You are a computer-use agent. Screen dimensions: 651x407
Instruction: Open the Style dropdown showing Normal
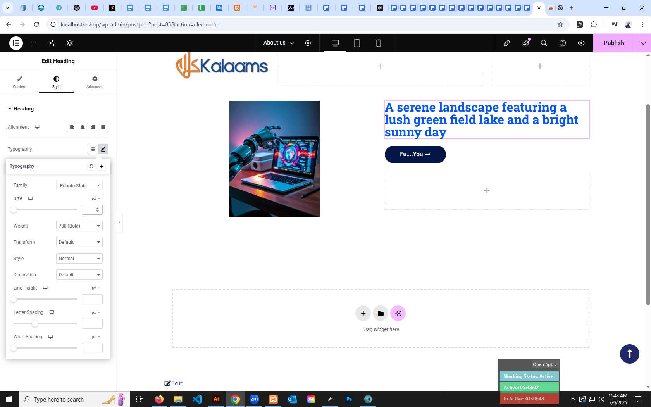(x=79, y=259)
